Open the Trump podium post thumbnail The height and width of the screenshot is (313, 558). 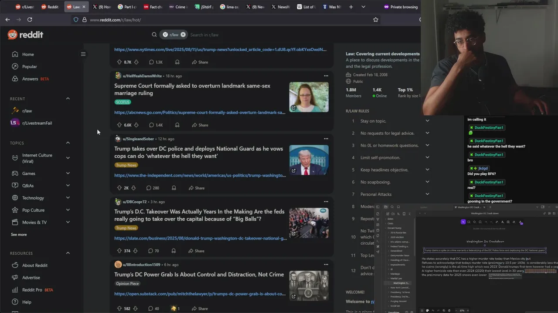(x=309, y=160)
